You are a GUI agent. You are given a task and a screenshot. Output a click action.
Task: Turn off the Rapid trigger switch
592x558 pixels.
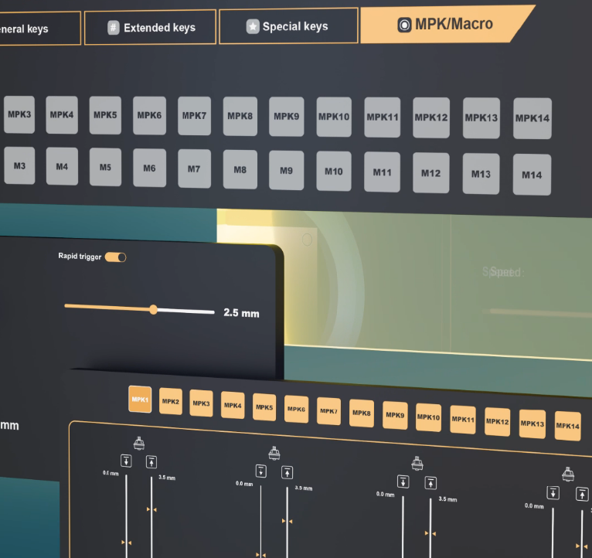[115, 257]
